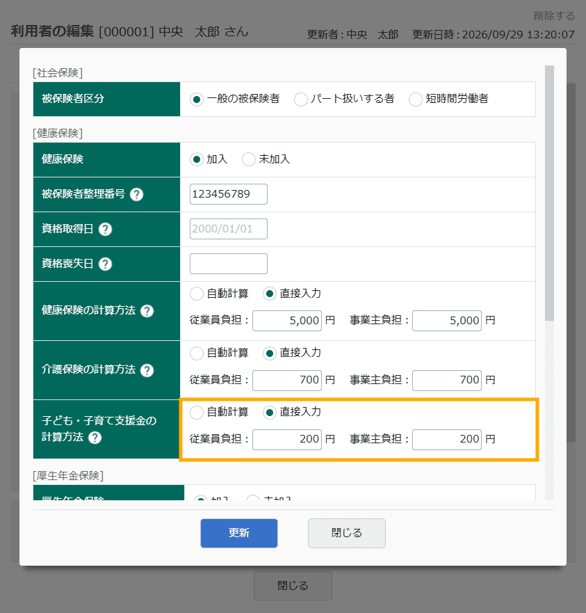
Task: Edit 健康保険 事業主負担 amount 5,000
Action: coord(447,321)
